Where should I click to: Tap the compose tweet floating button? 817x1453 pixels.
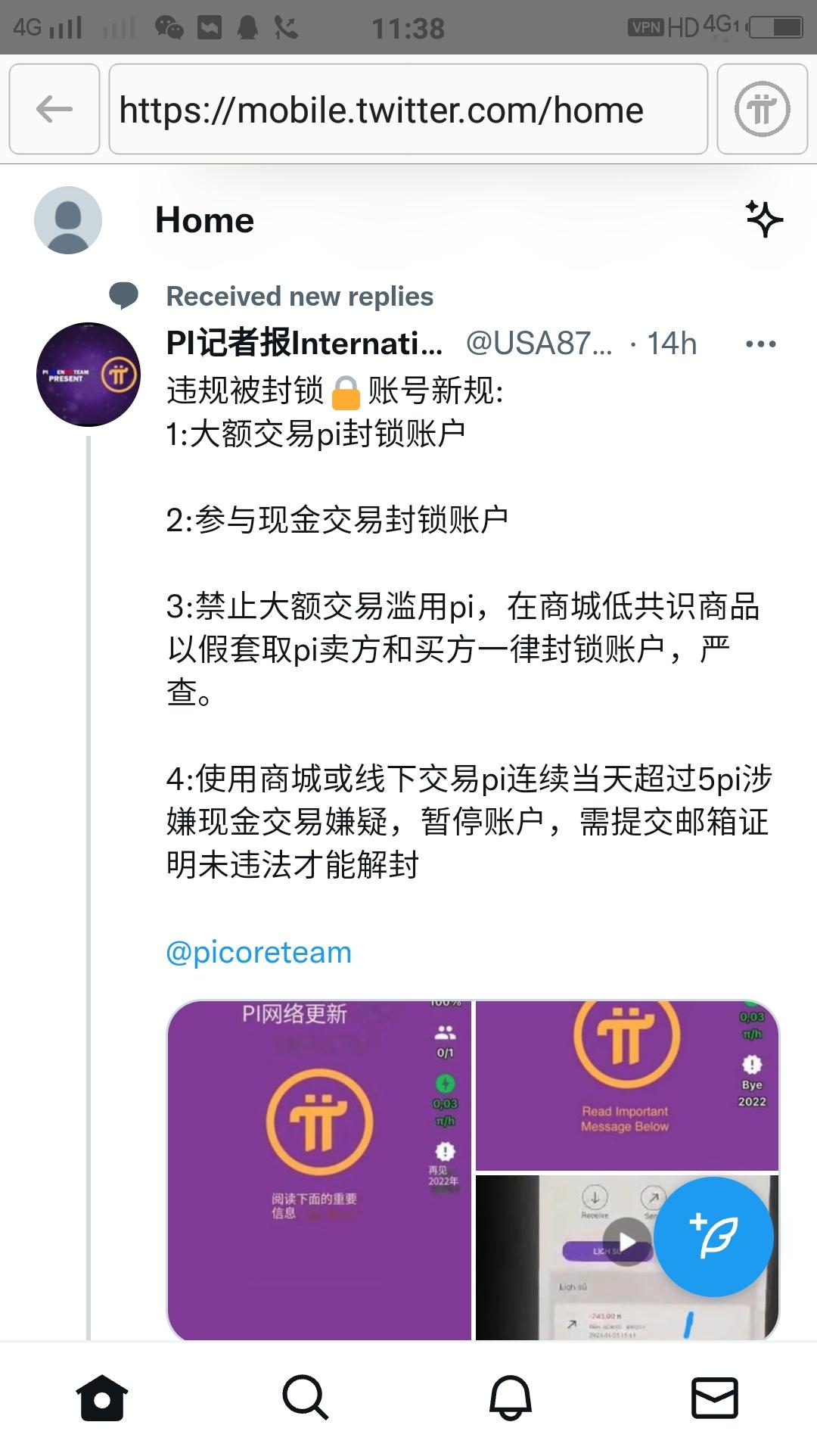coord(713,1237)
